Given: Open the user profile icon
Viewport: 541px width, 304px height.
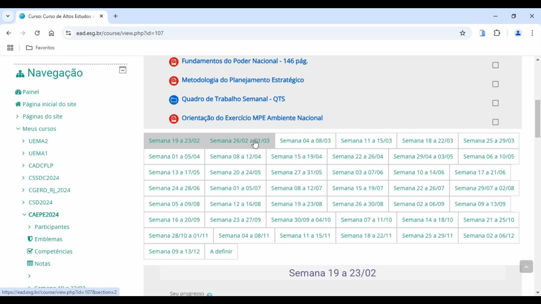Looking at the screenshot, I should click(x=518, y=33).
